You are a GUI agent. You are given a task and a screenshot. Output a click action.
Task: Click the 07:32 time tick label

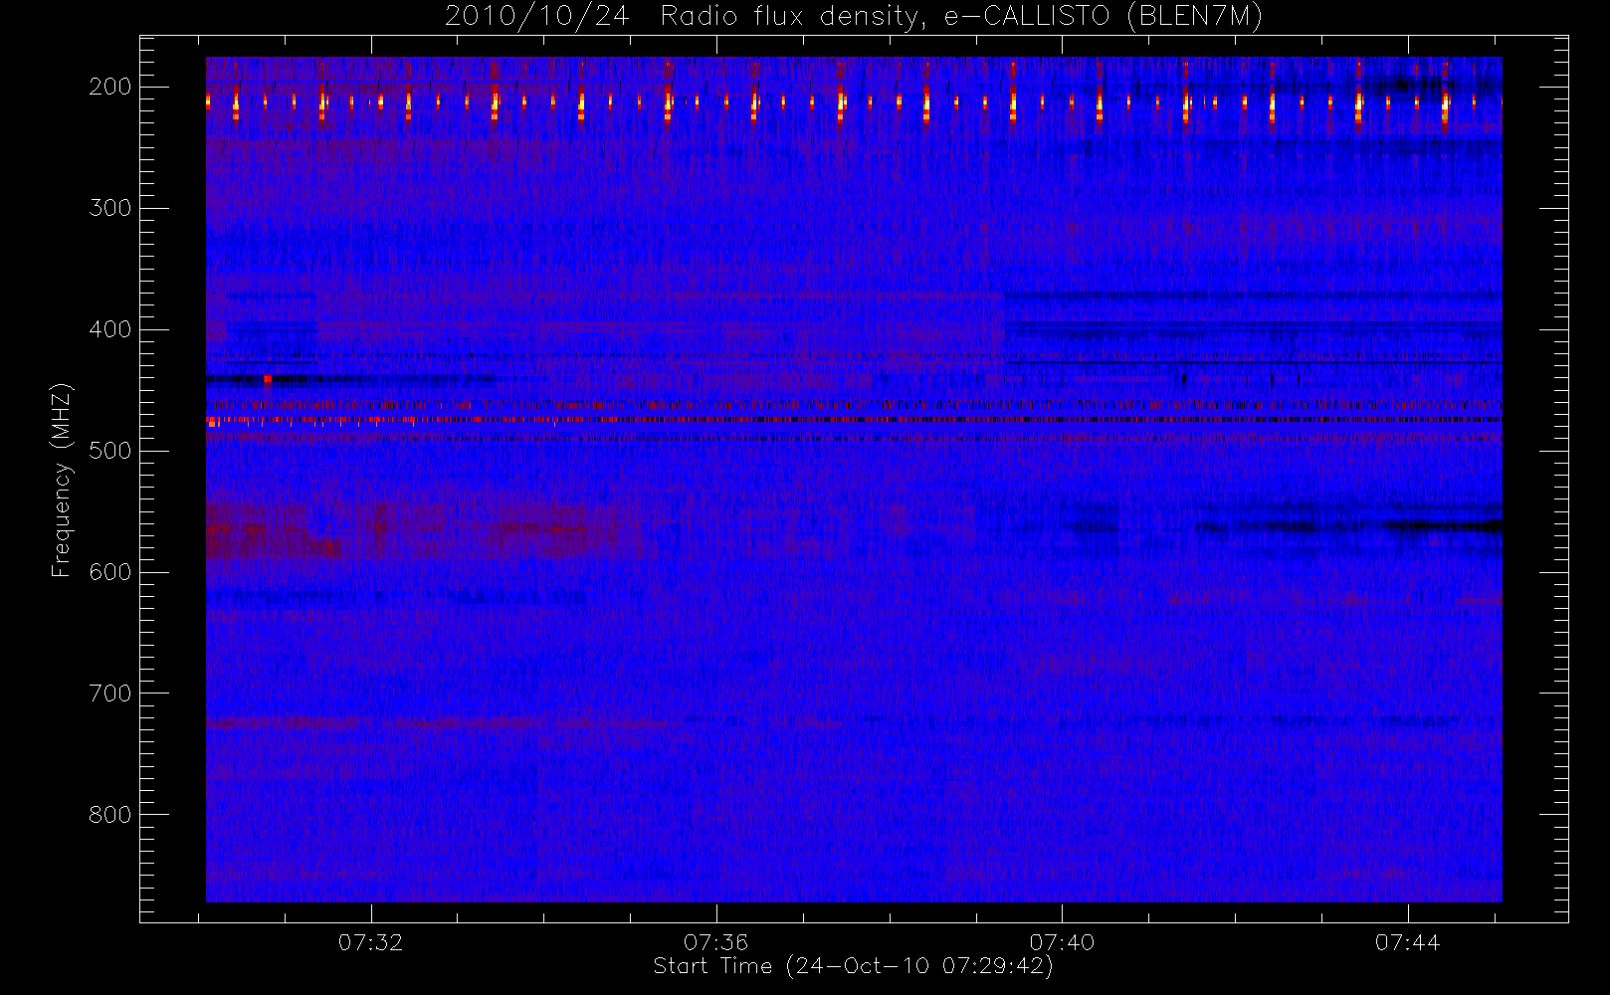[370, 942]
